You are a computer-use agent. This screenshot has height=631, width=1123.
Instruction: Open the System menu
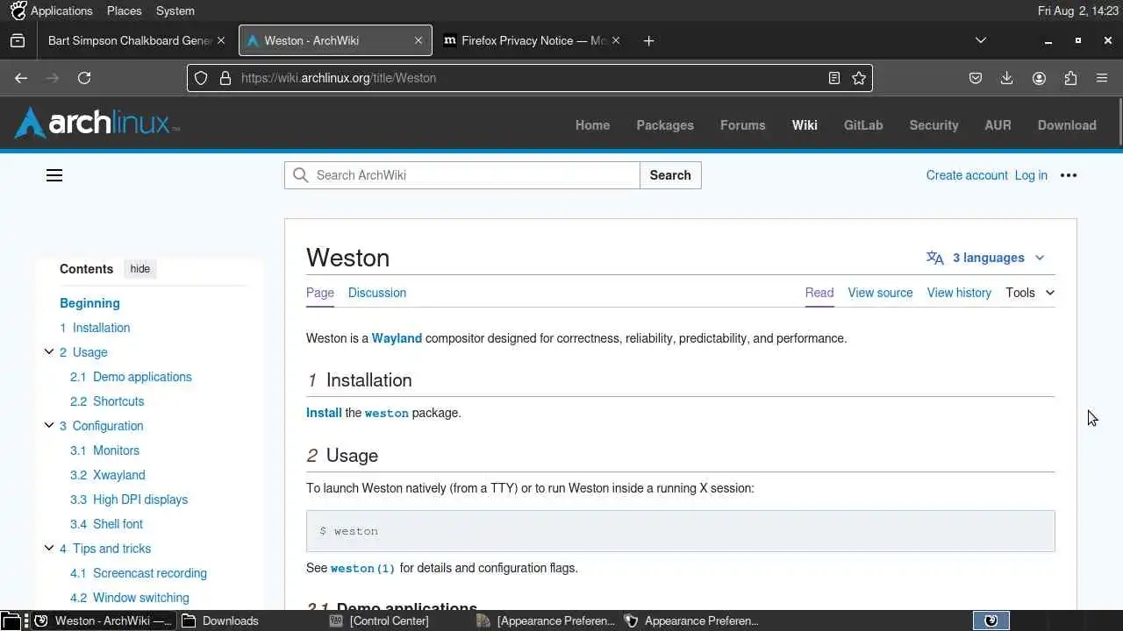click(x=175, y=11)
